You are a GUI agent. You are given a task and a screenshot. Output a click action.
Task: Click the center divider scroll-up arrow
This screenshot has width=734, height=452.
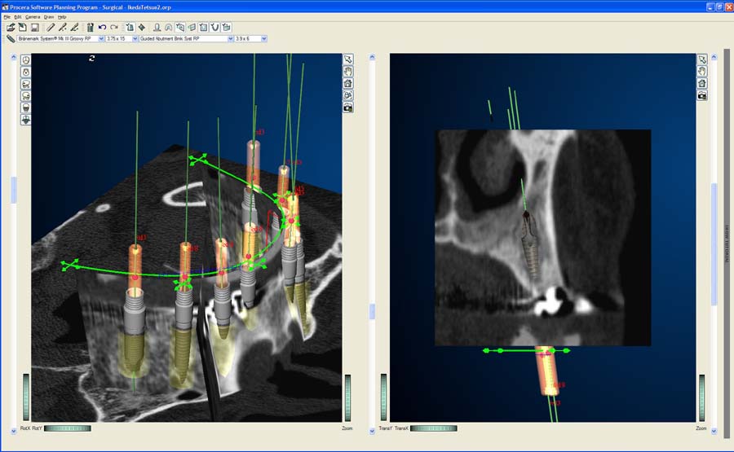372,58
